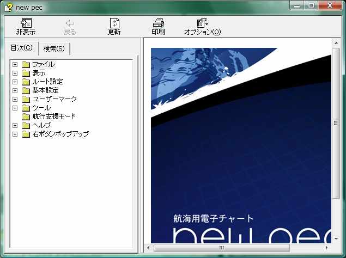Click the 戻る (back) toolbar arrow
Screen dimensions: 346x258
[70, 27]
